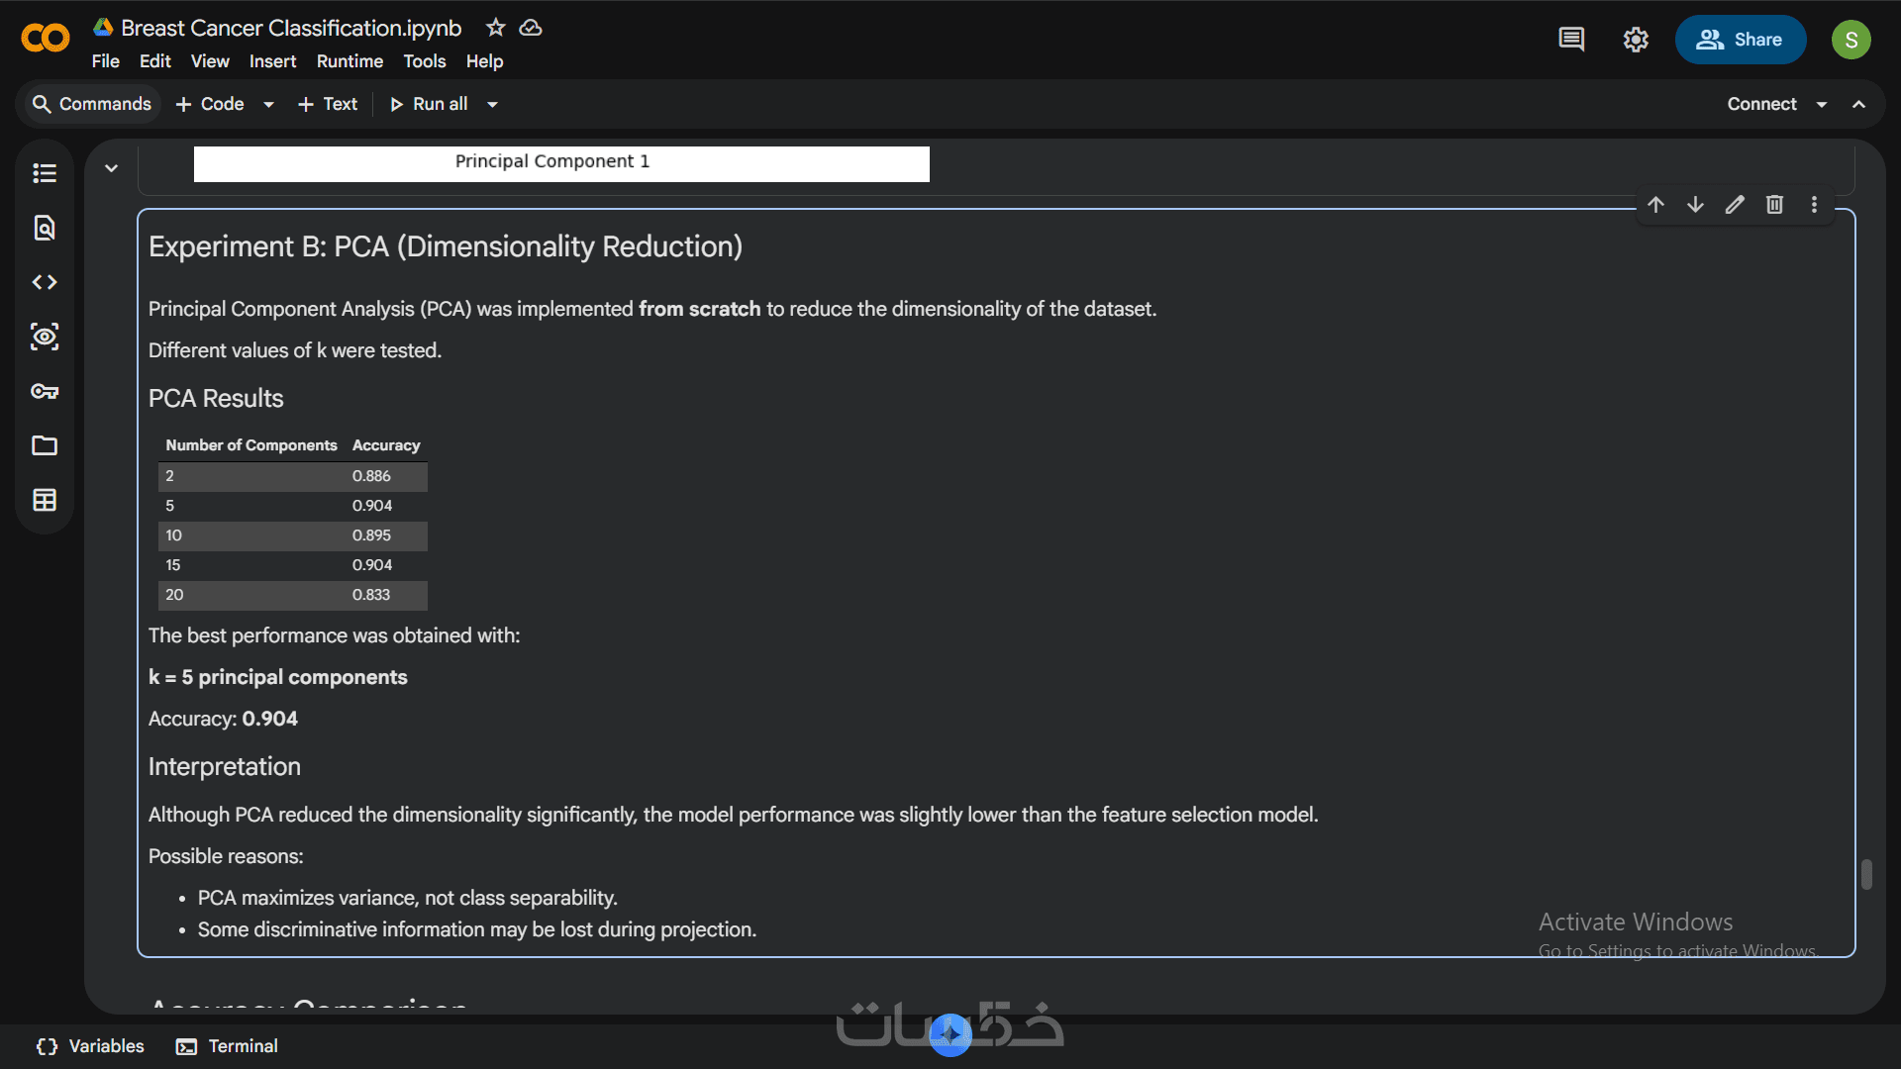Open the Files folder icon

point(45,445)
